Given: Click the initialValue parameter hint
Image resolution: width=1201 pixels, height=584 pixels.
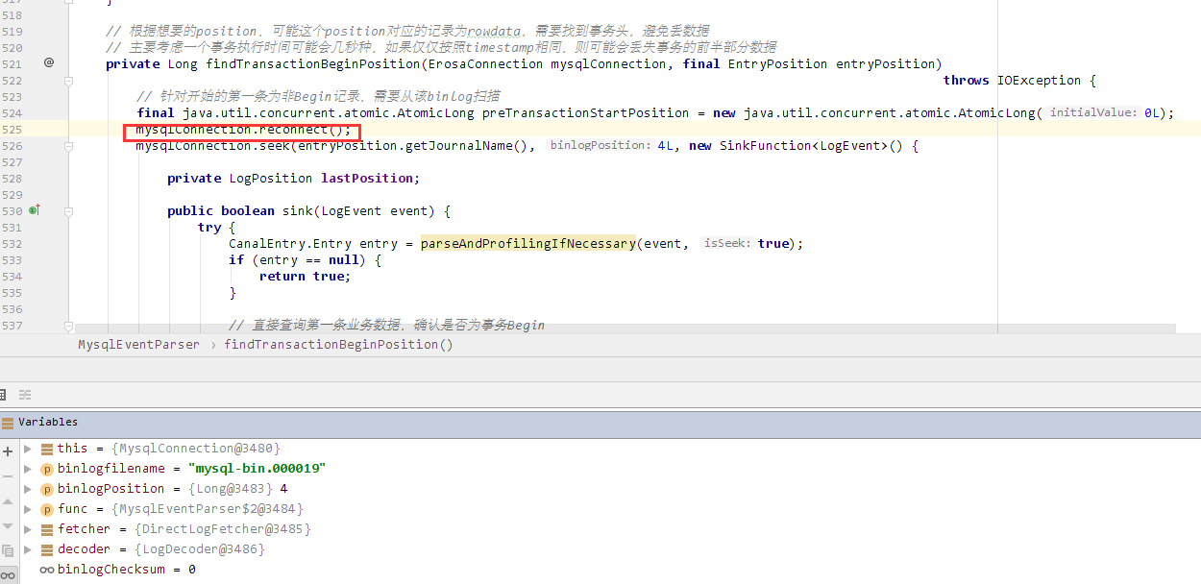Looking at the screenshot, I should [x=1093, y=113].
